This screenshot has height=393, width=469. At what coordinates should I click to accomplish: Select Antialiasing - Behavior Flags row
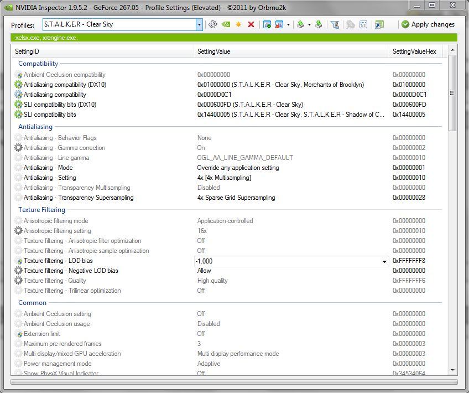click(227, 138)
